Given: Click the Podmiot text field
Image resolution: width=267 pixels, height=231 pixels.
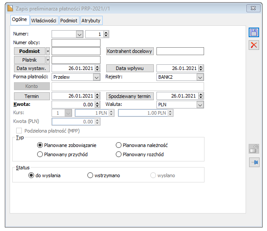Looking at the screenshot, I should pyautogui.click(x=76, y=51).
